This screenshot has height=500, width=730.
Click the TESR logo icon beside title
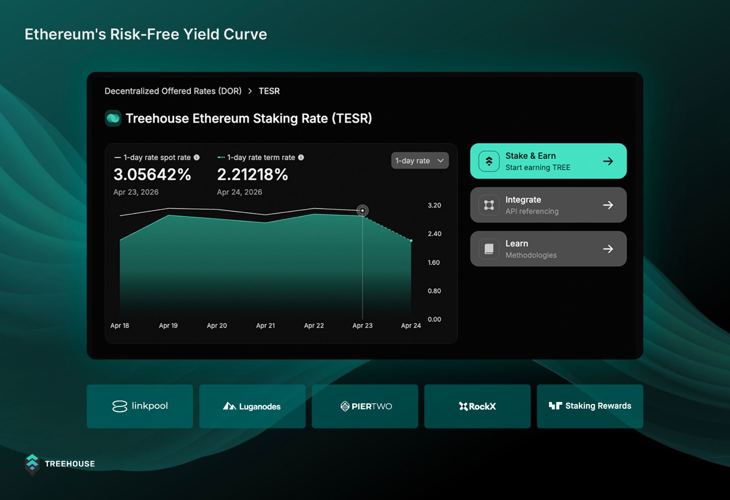coord(113,118)
